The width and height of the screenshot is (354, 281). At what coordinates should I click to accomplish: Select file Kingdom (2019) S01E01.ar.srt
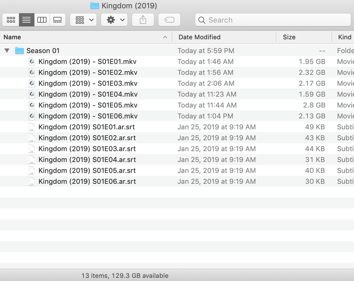coord(87,127)
